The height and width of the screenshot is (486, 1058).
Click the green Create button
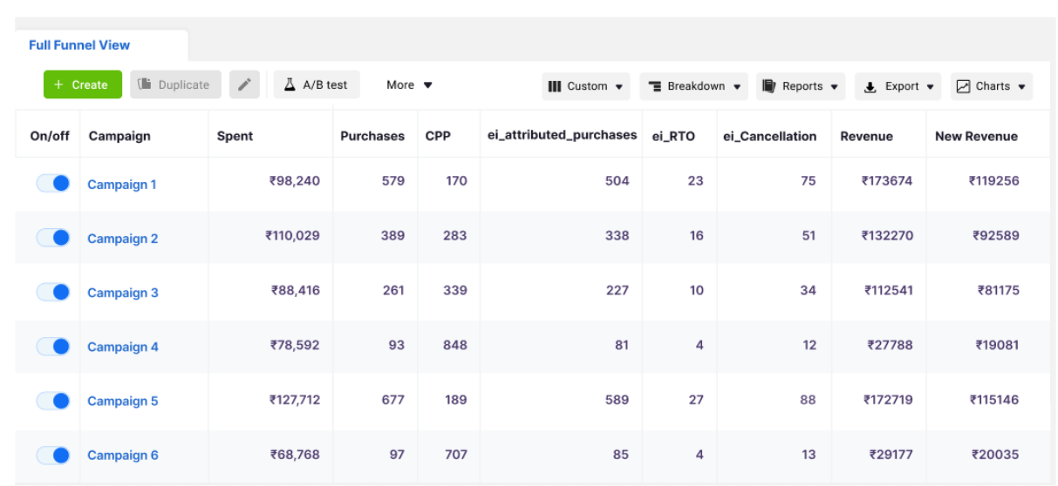(81, 84)
